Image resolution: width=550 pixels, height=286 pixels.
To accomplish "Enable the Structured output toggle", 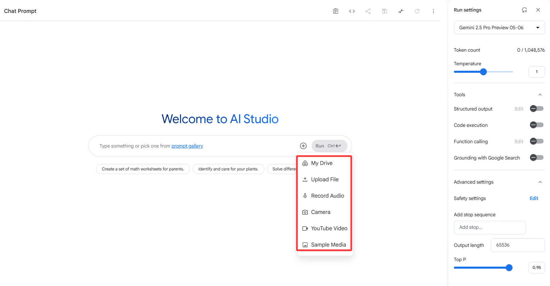I will coord(537,109).
